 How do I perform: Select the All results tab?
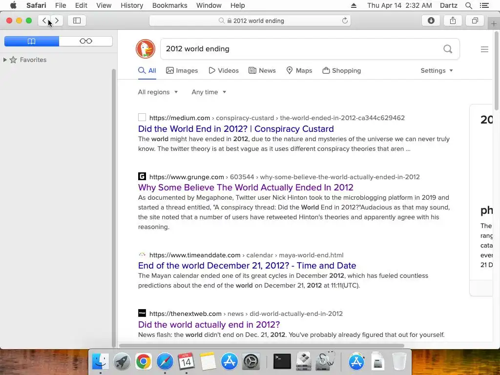pyautogui.click(x=147, y=70)
